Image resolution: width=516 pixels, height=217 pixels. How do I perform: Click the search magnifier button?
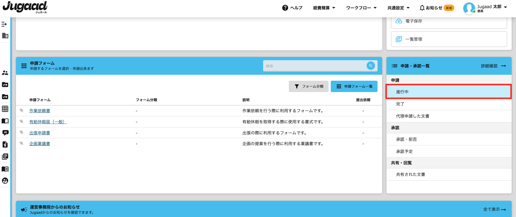coord(371,66)
